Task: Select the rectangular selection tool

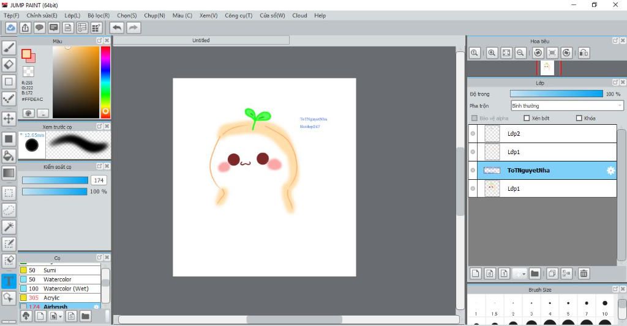Action: click(9, 193)
